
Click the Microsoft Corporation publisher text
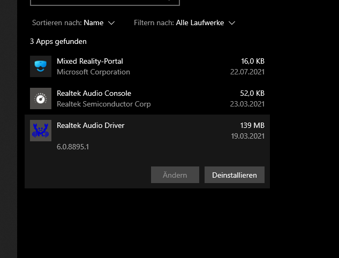pos(93,72)
